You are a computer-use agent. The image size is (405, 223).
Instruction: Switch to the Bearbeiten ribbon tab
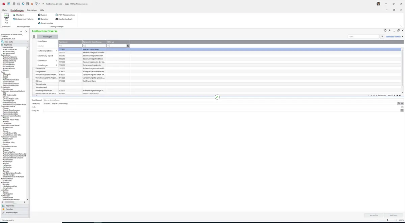(32, 10)
